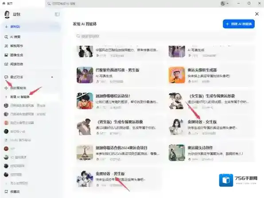Focus the agent search box under 发现 AI 智能体
The height and width of the screenshot is (198, 264).
tap(165, 36)
